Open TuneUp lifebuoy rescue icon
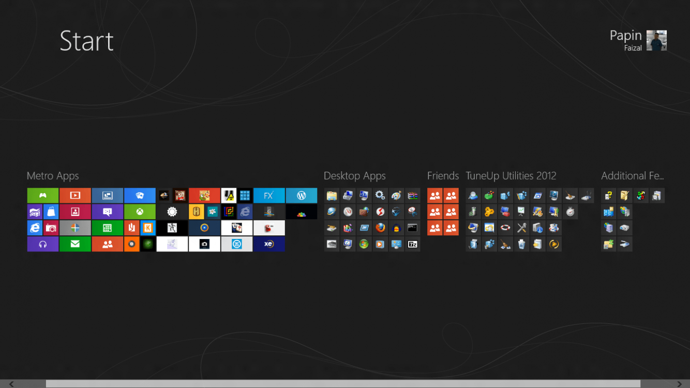Screen dimensions: 690x388 point(505,228)
